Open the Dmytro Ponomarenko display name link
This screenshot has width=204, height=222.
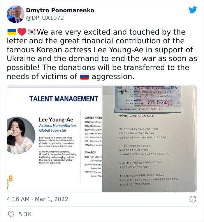[x=60, y=10]
